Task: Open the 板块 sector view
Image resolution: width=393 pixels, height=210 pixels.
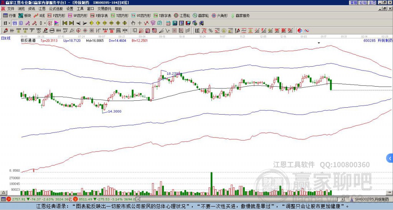Action: coord(25,15)
